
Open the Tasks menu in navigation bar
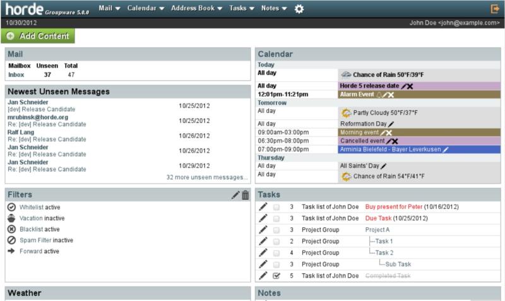242,9
